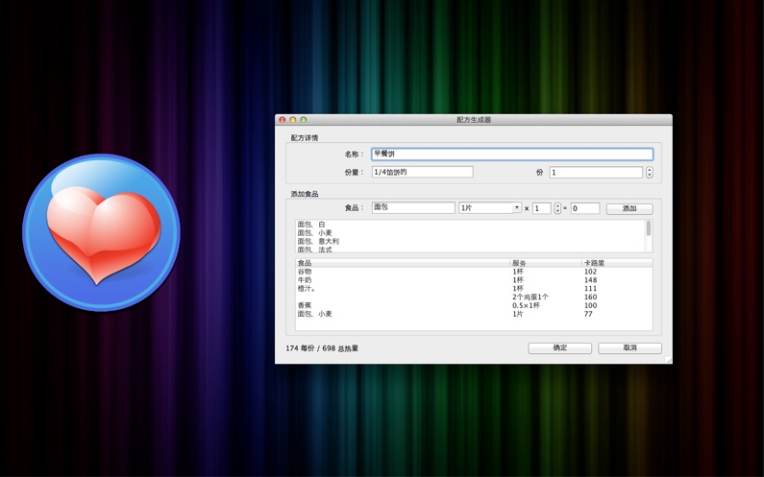This screenshot has width=764, height=477.
Task: Click the red heart app icon
Action: click(101, 232)
